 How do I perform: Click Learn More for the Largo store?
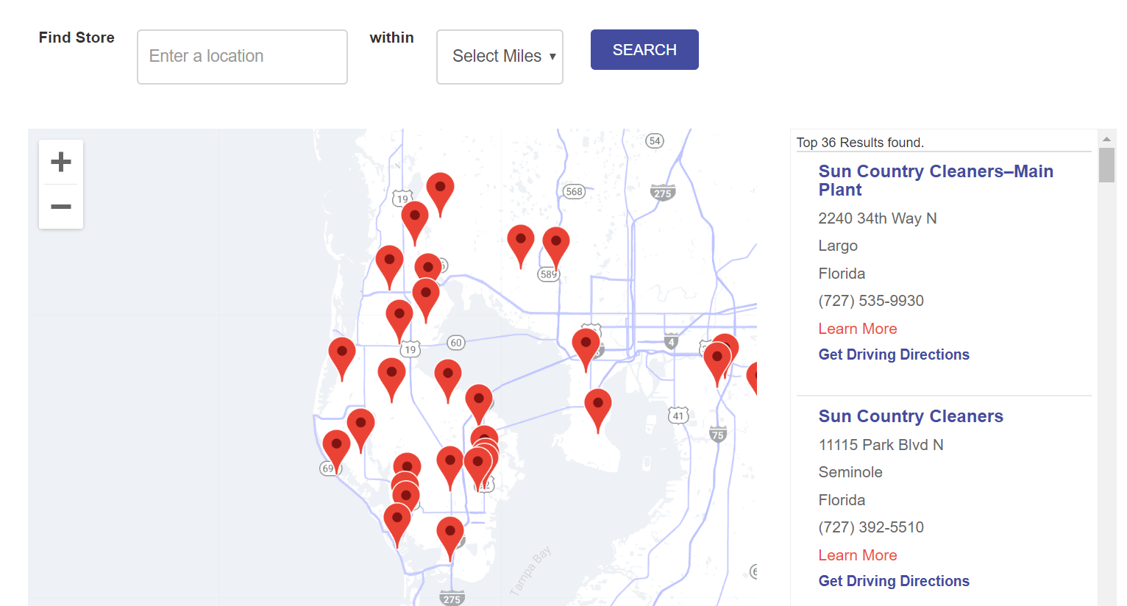point(857,329)
